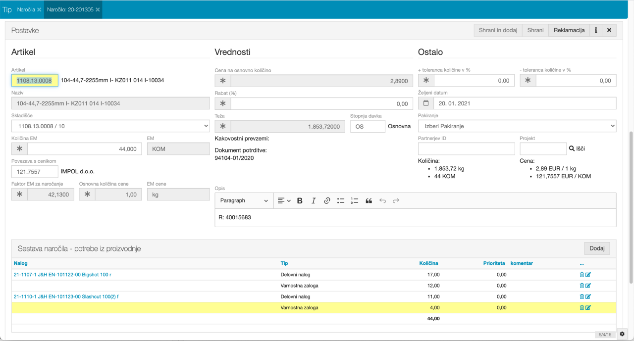The image size is (634, 341).
Task: Open the 21-1110-1 Slashcut work order link
Action: [66, 296]
